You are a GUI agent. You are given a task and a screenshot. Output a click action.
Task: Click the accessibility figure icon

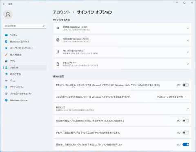coord(6,87)
